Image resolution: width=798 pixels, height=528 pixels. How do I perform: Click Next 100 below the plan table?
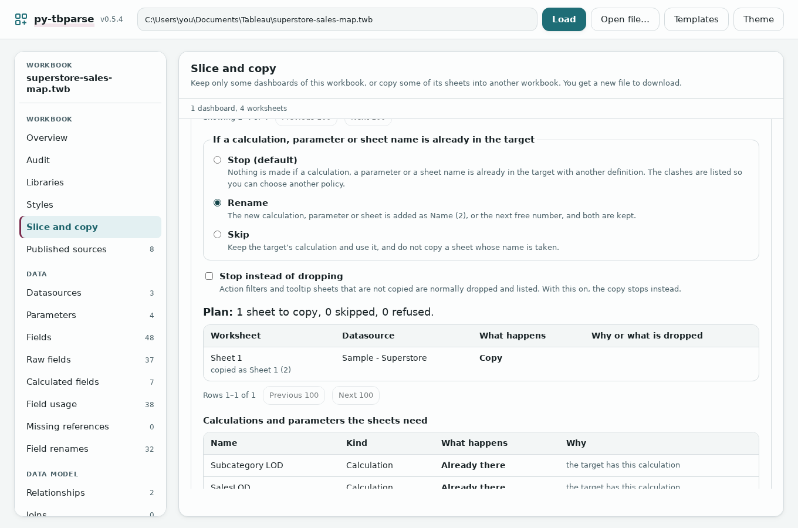click(x=356, y=395)
